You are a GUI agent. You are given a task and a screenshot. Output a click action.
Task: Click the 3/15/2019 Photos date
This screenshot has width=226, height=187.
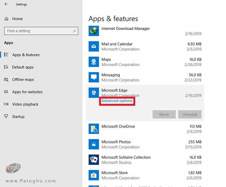pyautogui.click(x=193, y=147)
